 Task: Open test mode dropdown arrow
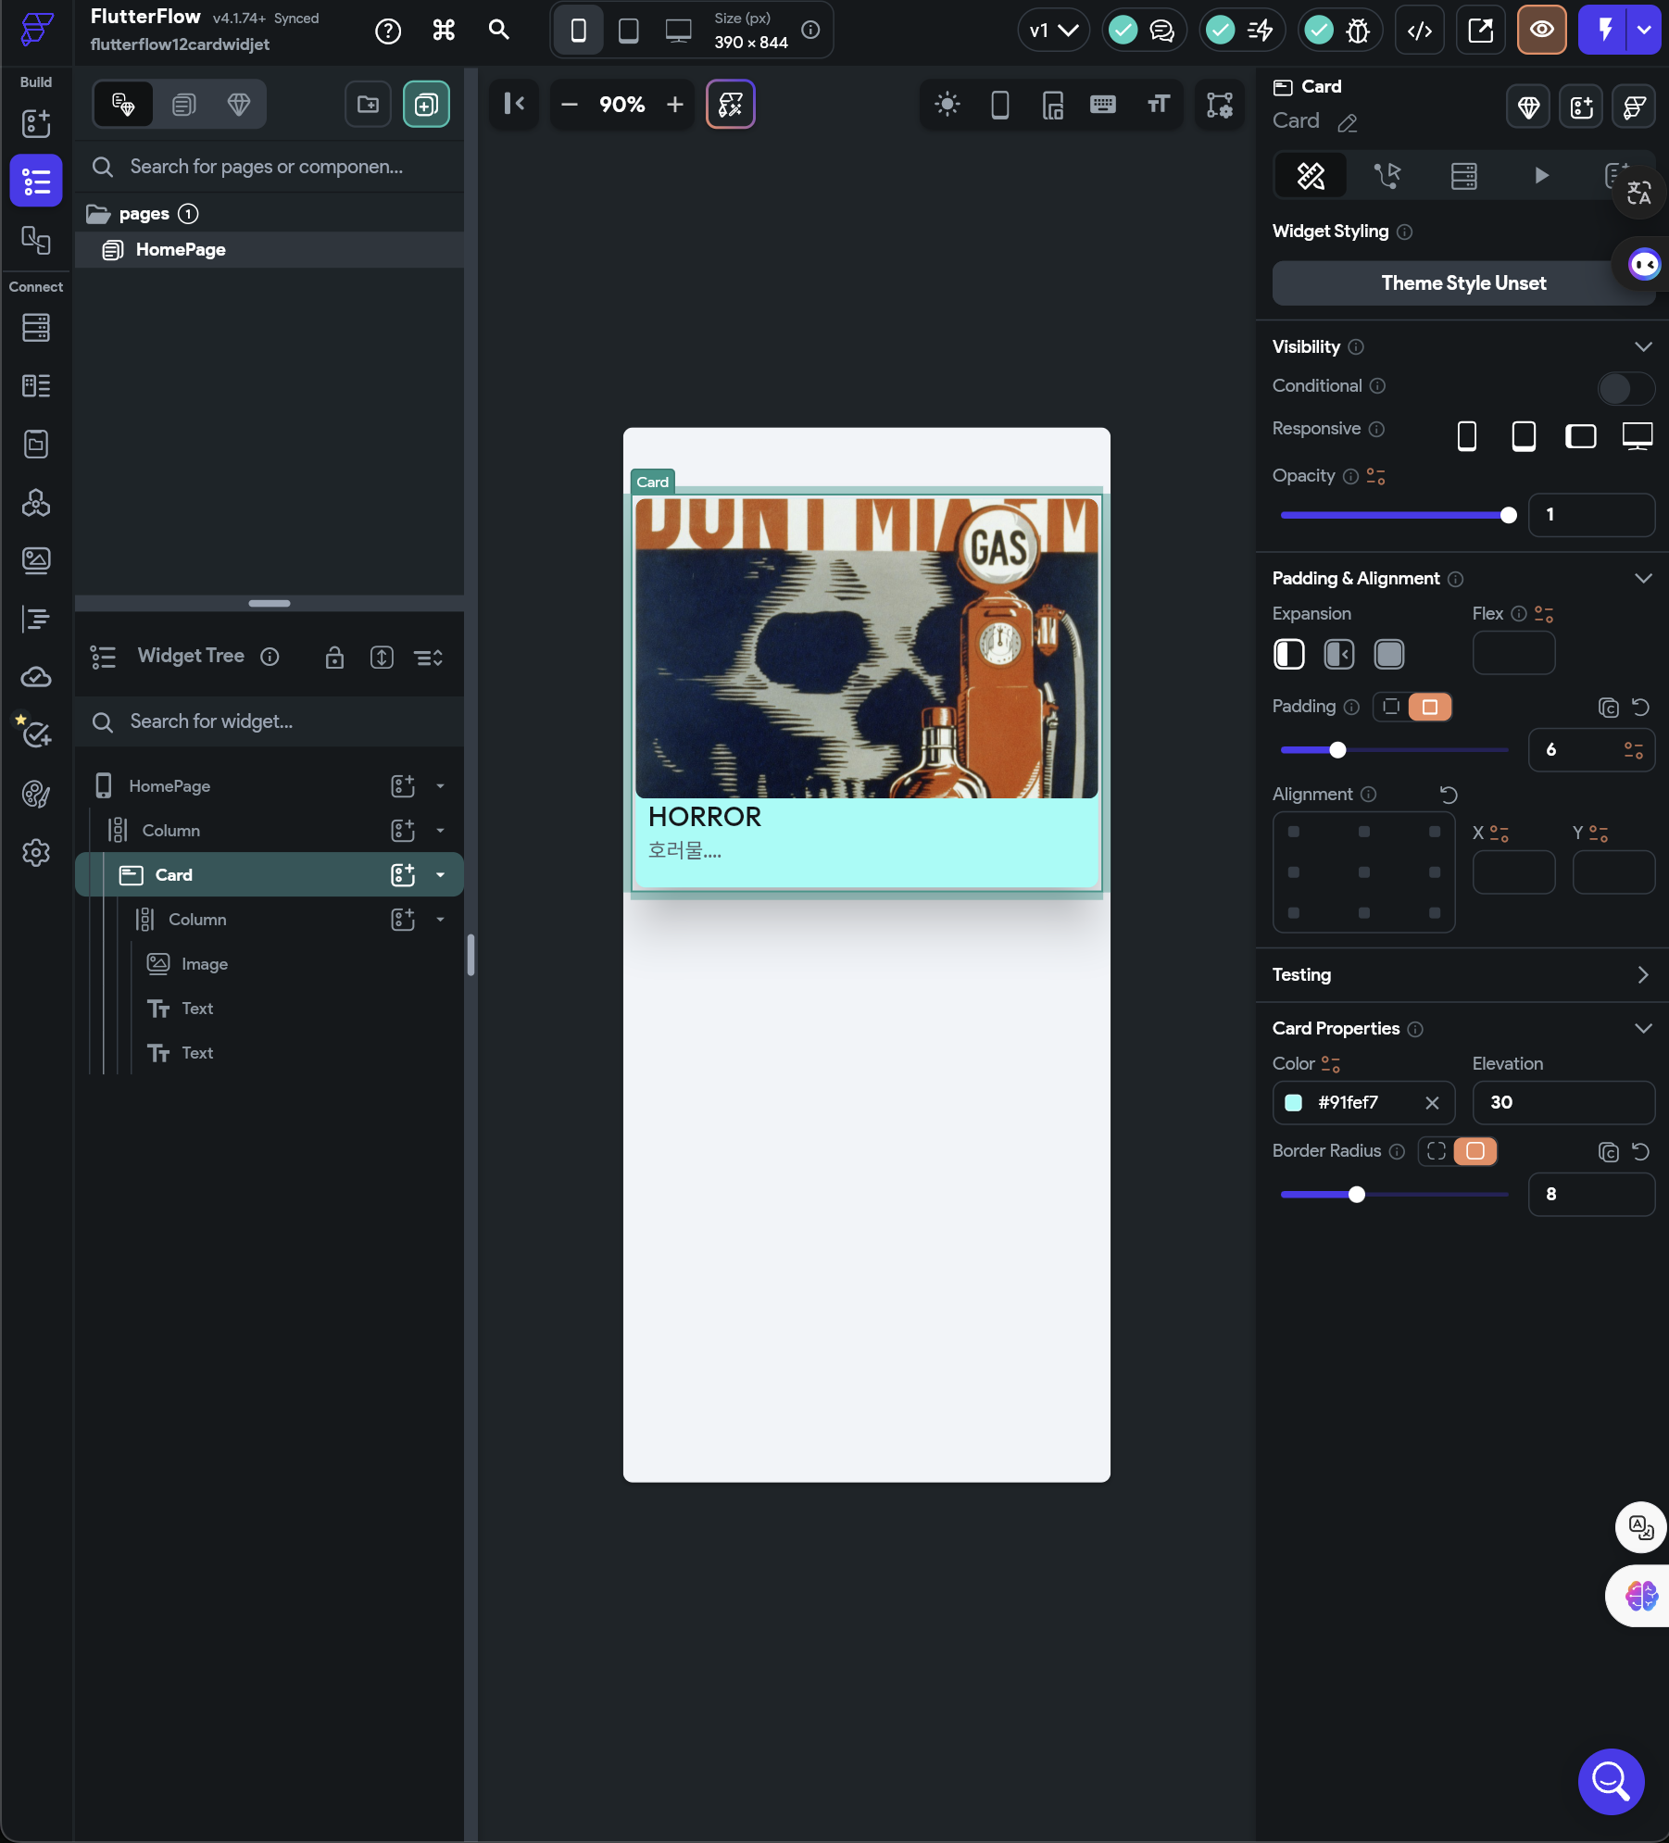coord(1645,30)
